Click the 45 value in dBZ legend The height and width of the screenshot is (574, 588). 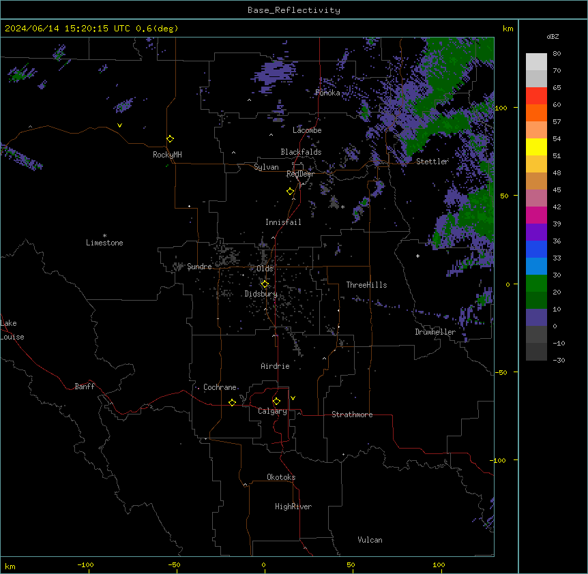tap(557, 190)
